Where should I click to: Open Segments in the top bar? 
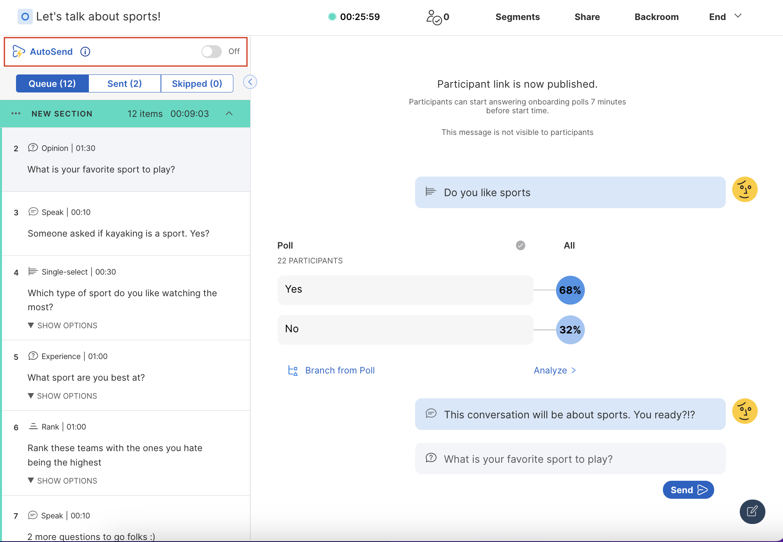[x=517, y=17]
